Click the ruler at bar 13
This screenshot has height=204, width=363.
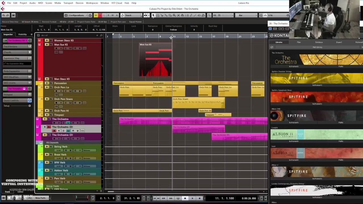coord(187,37)
